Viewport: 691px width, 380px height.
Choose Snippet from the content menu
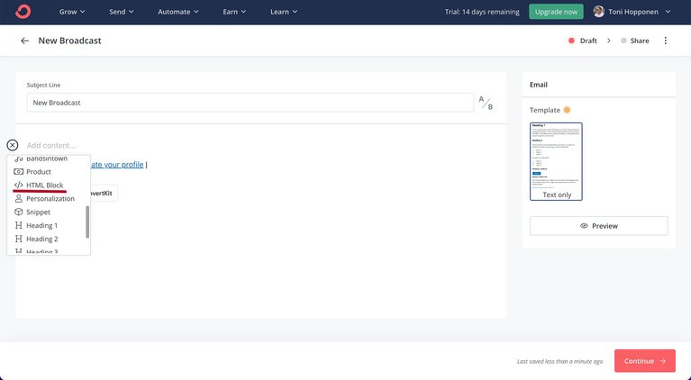(49, 212)
